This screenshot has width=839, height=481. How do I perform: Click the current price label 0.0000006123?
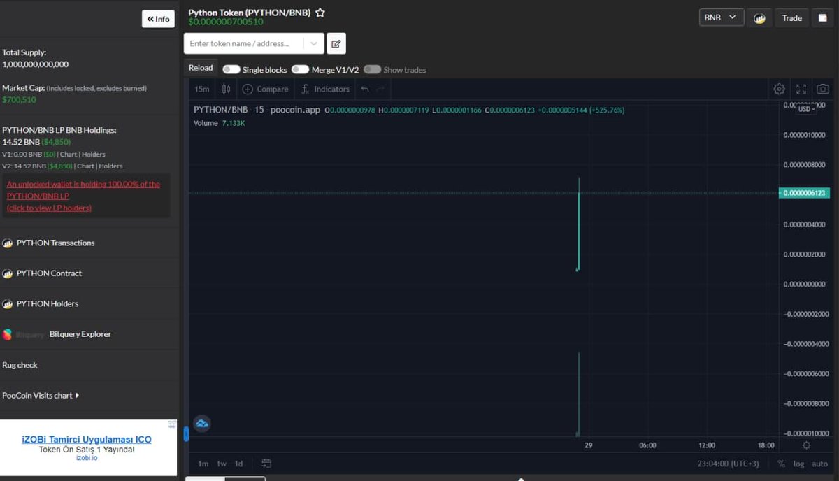coord(805,193)
